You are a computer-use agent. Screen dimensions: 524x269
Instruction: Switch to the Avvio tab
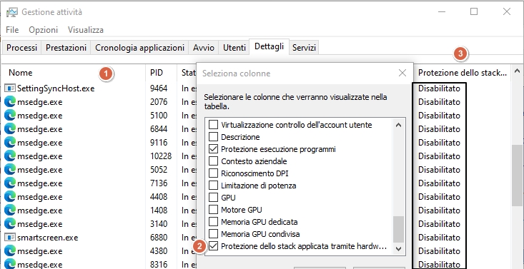pyautogui.click(x=204, y=48)
